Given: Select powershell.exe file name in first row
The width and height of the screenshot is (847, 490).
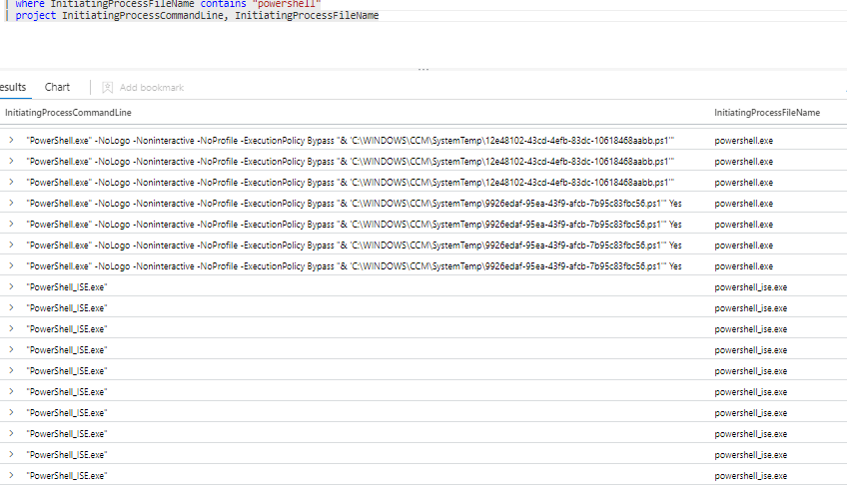Looking at the screenshot, I should 744,141.
